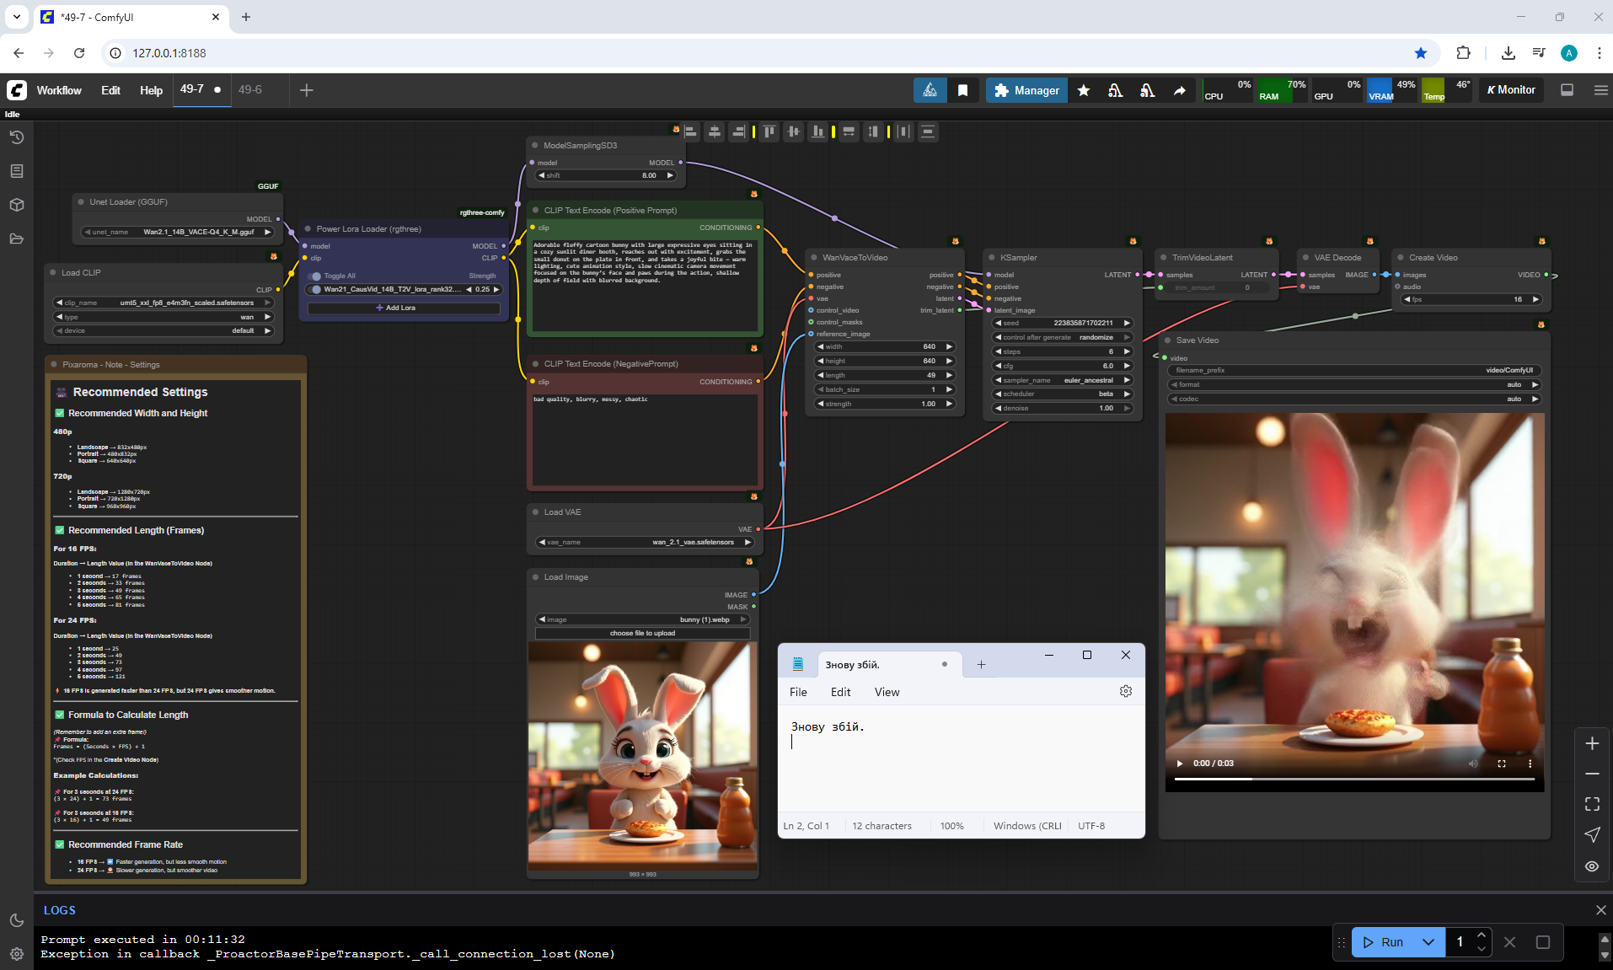Toggle link visibility eye icon
1613x970 pixels.
click(1592, 866)
